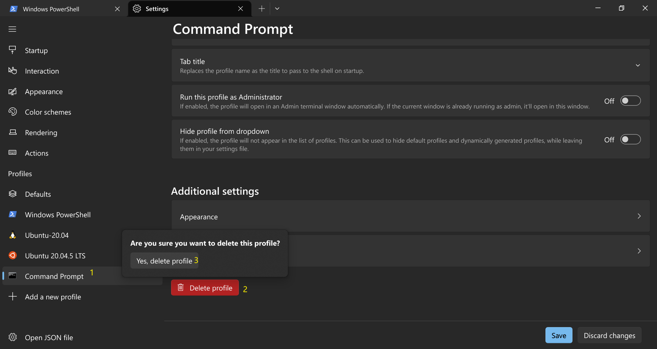
Task: Select the Command Prompt profile entry
Action: (x=54, y=276)
